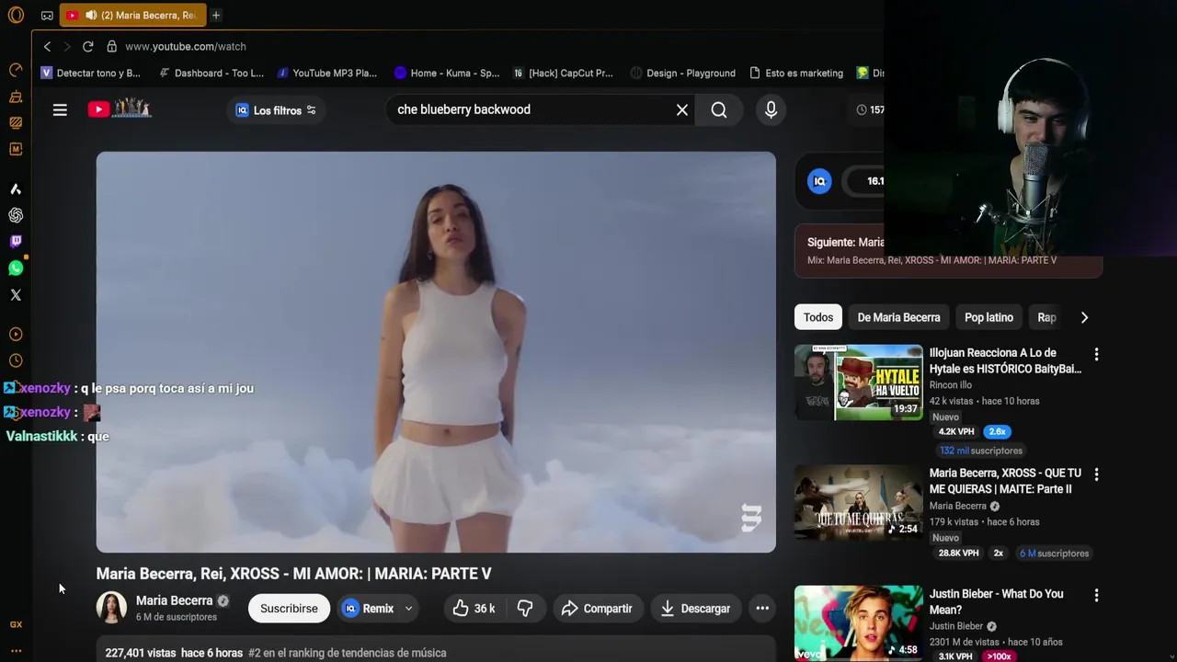Clear the search box with X
This screenshot has height=662, width=1177.
tap(682, 110)
